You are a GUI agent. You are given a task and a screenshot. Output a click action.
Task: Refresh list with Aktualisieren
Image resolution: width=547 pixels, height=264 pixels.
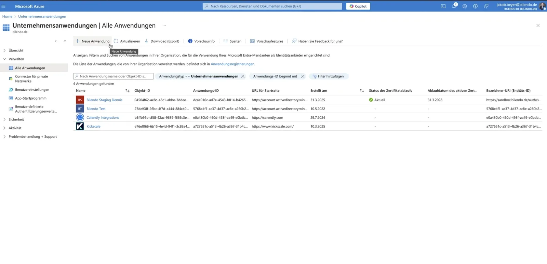click(127, 41)
